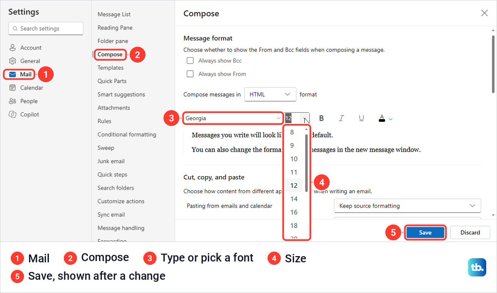Focus the Search settings field
497x293 pixels.
pyautogui.click(x=46, y=29)
